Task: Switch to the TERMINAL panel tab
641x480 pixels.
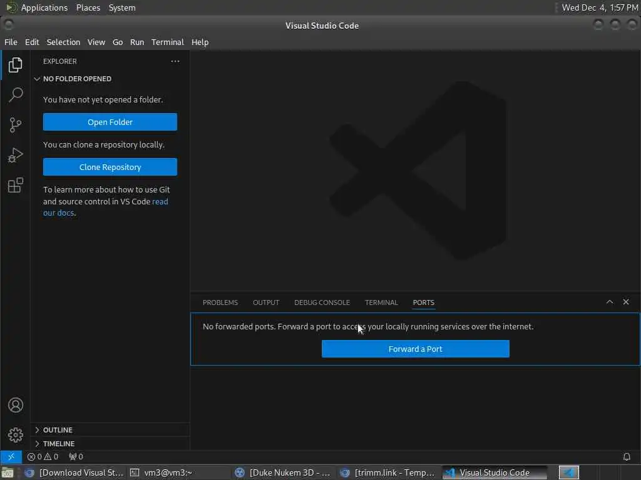Action: pyautogui.click(x=381, y=302)
